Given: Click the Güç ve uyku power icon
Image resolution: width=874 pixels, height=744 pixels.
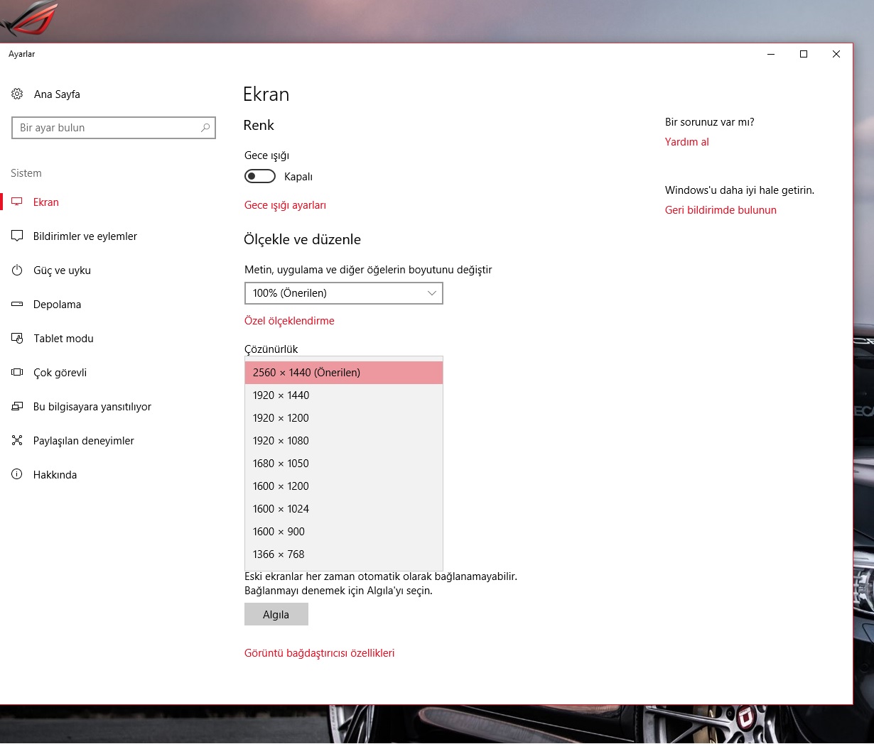Looking at the screenshot, I should click(x=17, y=270).
